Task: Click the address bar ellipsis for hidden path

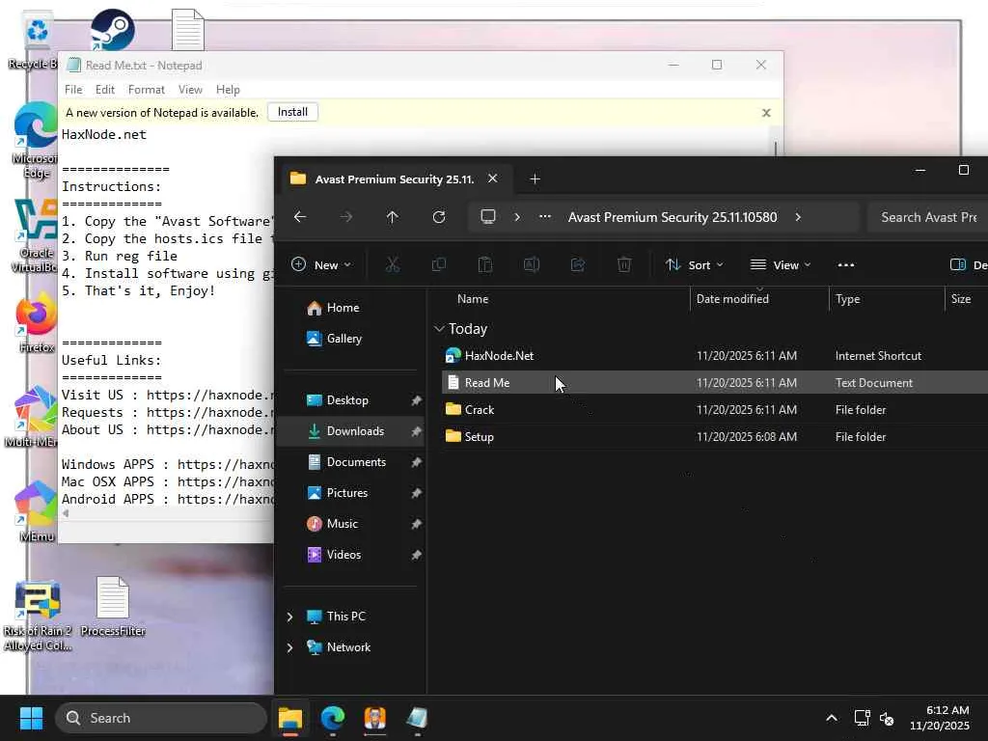Action: pos(545,217)
